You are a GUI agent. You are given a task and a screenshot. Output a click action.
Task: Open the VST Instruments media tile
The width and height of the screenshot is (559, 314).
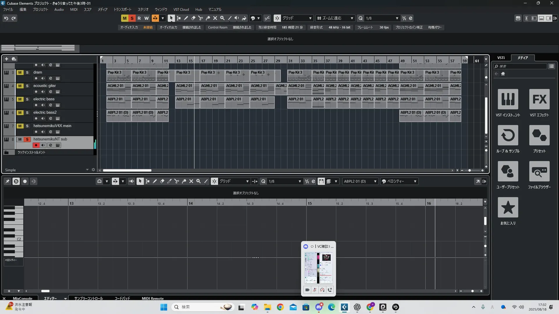508,99
